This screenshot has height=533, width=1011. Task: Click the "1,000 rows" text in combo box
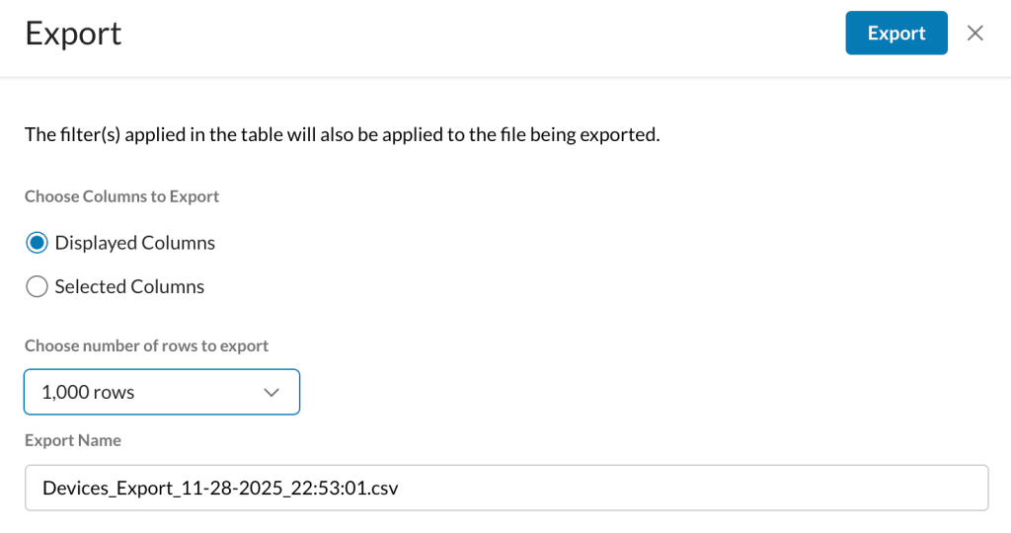pos(88,392)
